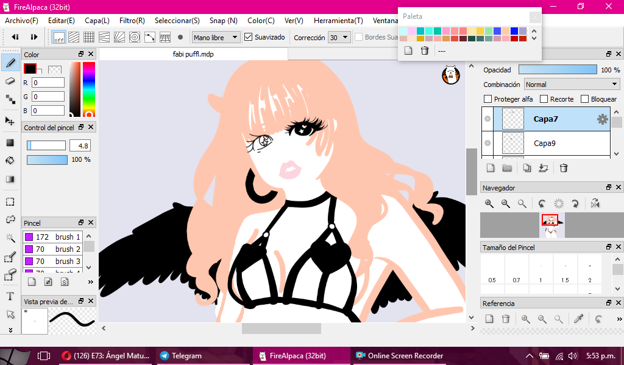Enable parallel lines snap

pos(74,37)
